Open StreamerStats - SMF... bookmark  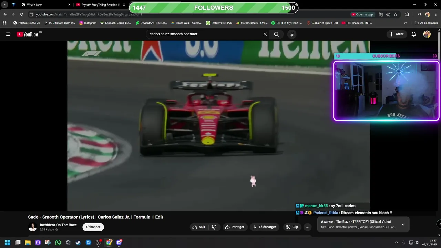point(252,23)
